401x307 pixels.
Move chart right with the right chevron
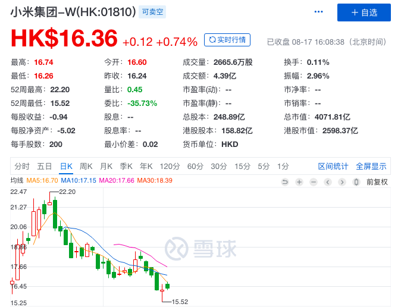342,182
